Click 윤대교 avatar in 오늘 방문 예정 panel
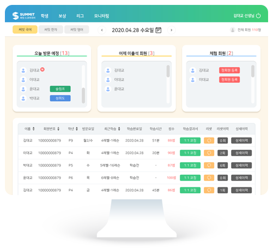The image size is (273, 248). click(23, 89)
